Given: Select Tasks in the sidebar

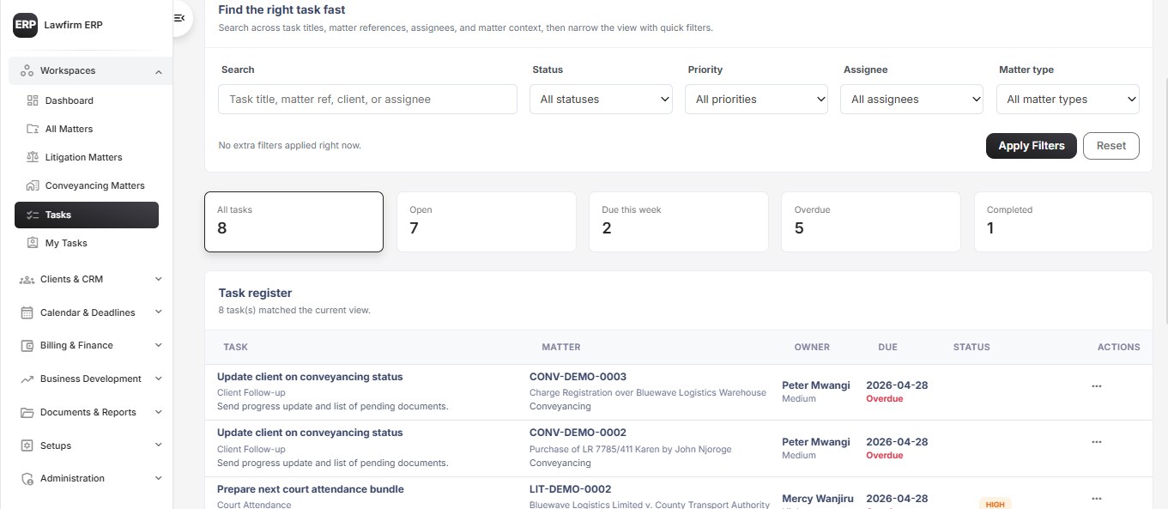Looking at the screenshot, I should tap(87, 215).
